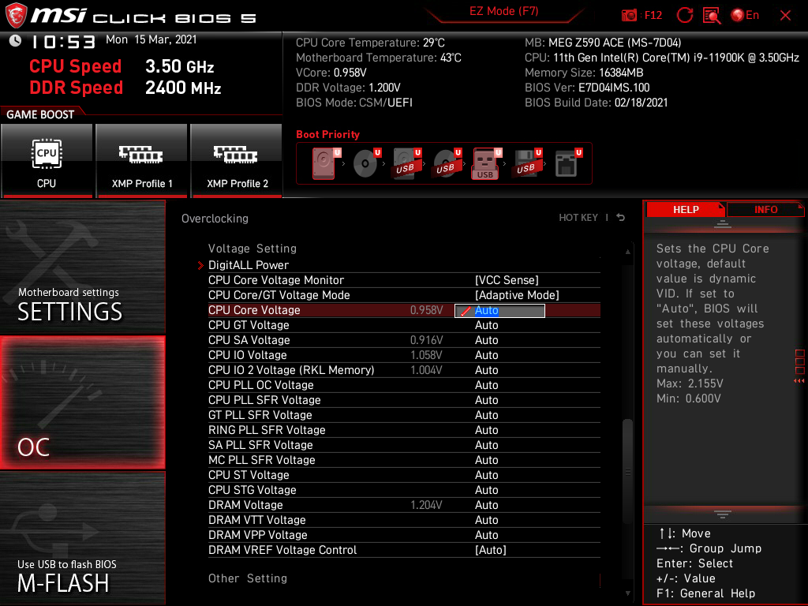The image size is (808, 606).
Task: Open the HOT KEY list
Action: point(578,218)
